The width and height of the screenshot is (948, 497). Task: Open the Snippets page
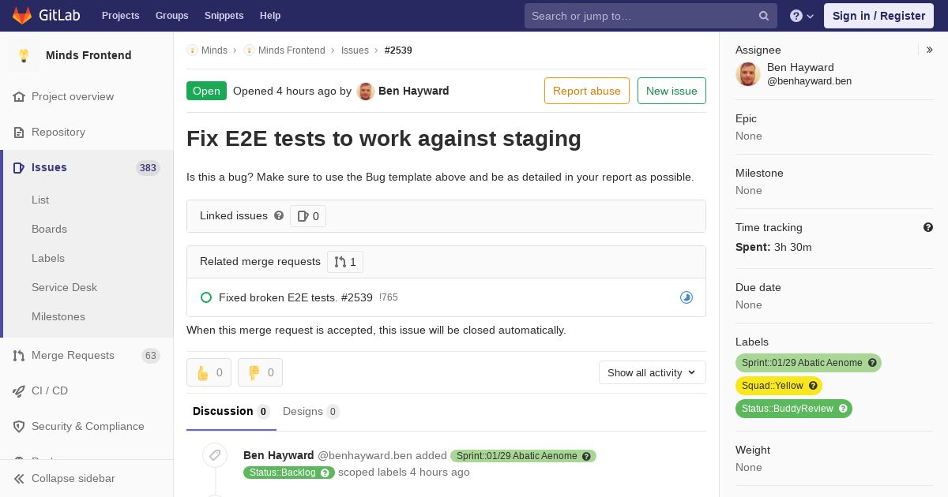point(224,16)
